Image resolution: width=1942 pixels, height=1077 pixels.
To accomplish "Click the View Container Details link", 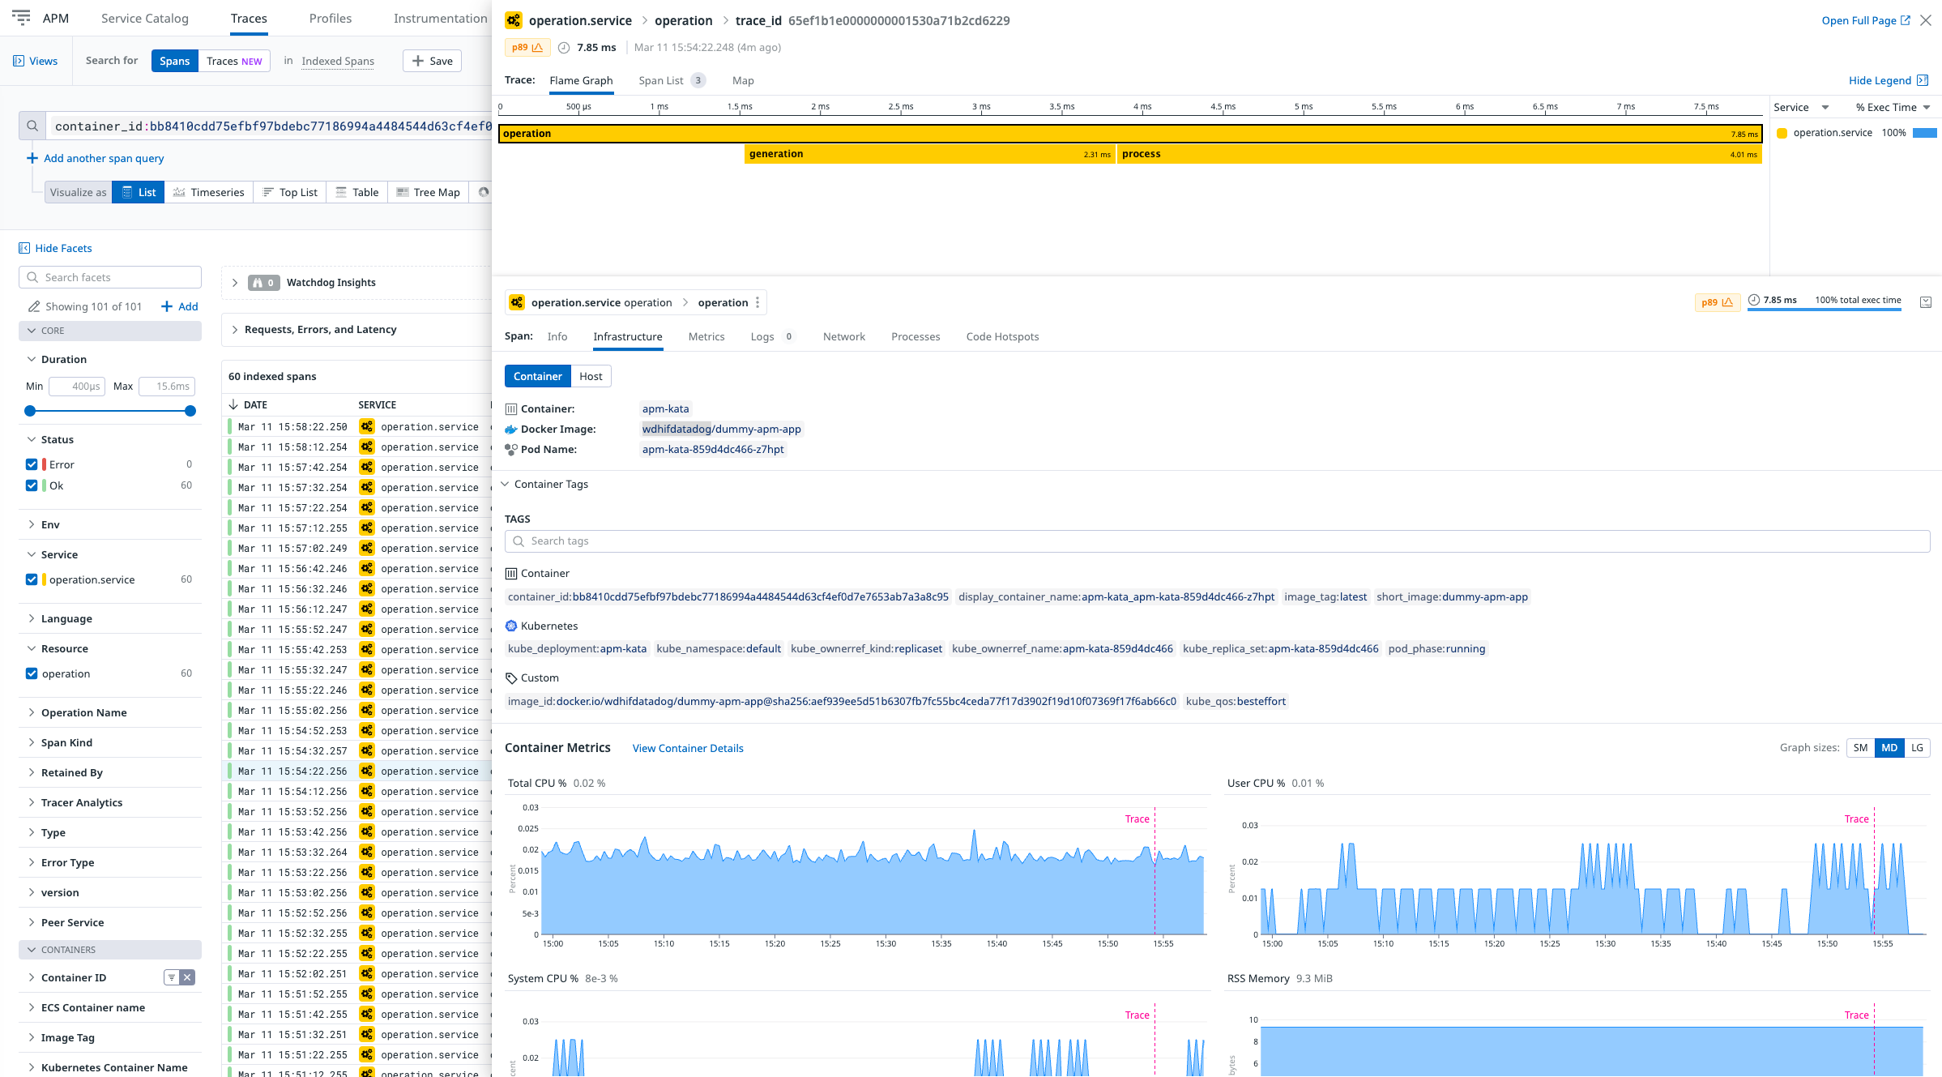I will pos(687,748).
